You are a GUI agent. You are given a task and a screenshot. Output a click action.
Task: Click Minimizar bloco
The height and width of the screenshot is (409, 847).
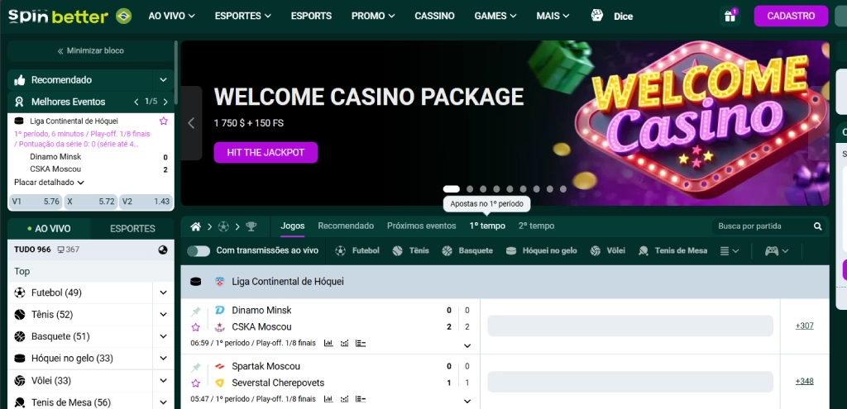pos(90,50)
